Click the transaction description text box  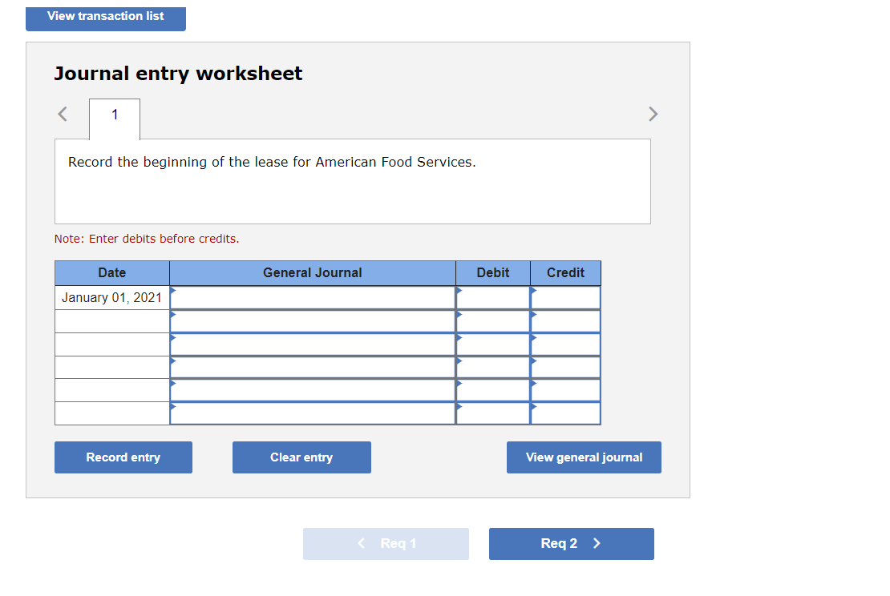[x=352, y=181]
